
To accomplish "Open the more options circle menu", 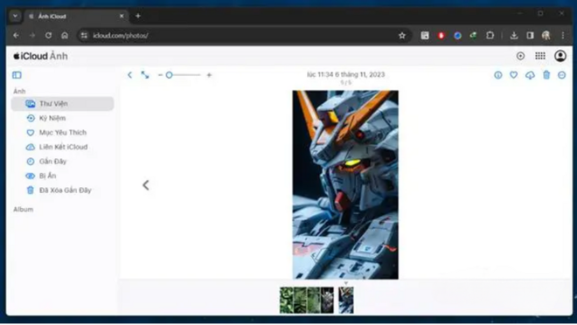I will click(561, 75).
